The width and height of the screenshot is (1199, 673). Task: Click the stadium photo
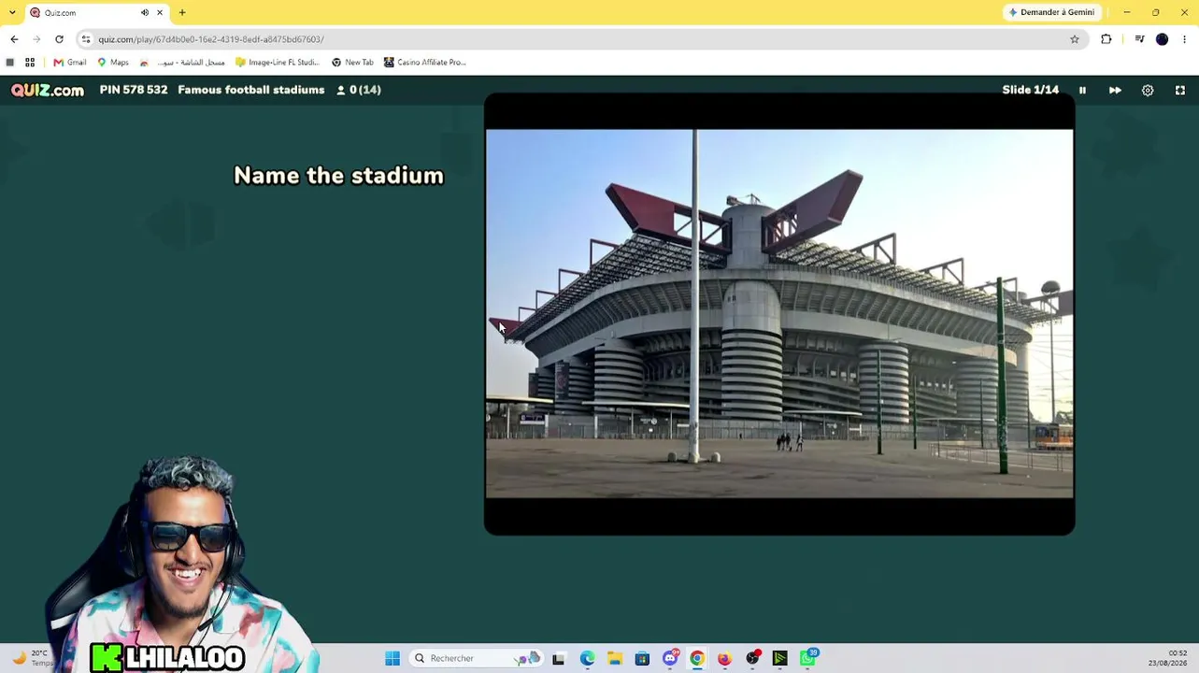click(x=779, y=314)
